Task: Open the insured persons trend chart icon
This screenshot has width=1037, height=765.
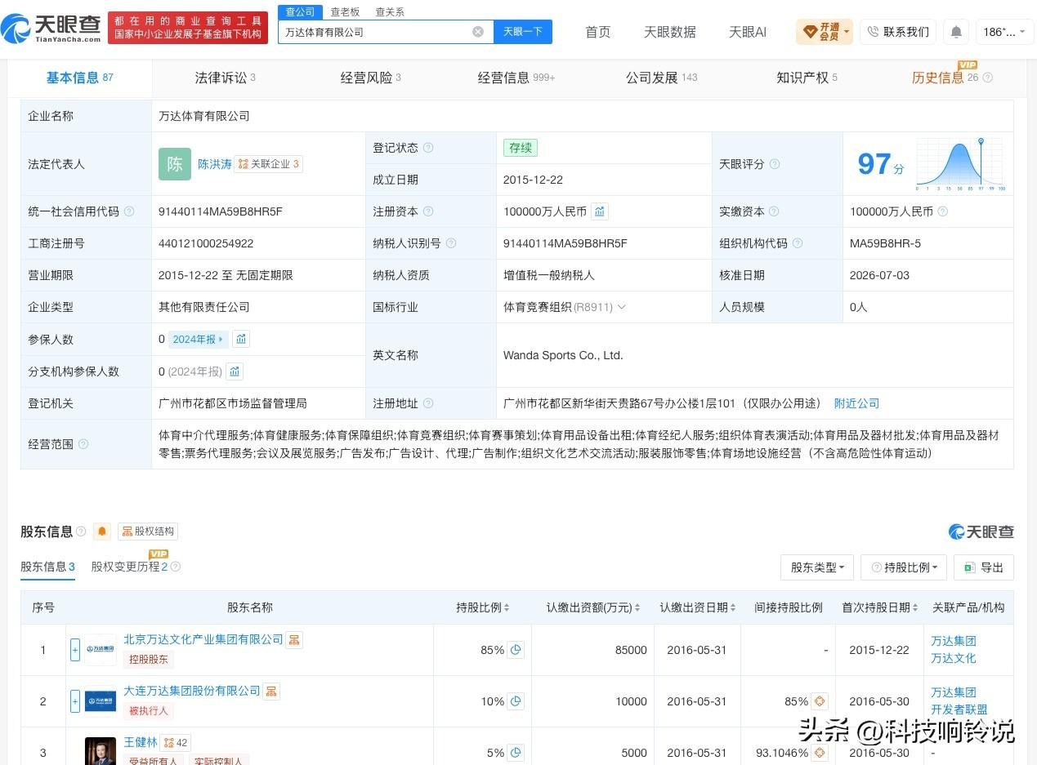Action: (241, 339)
